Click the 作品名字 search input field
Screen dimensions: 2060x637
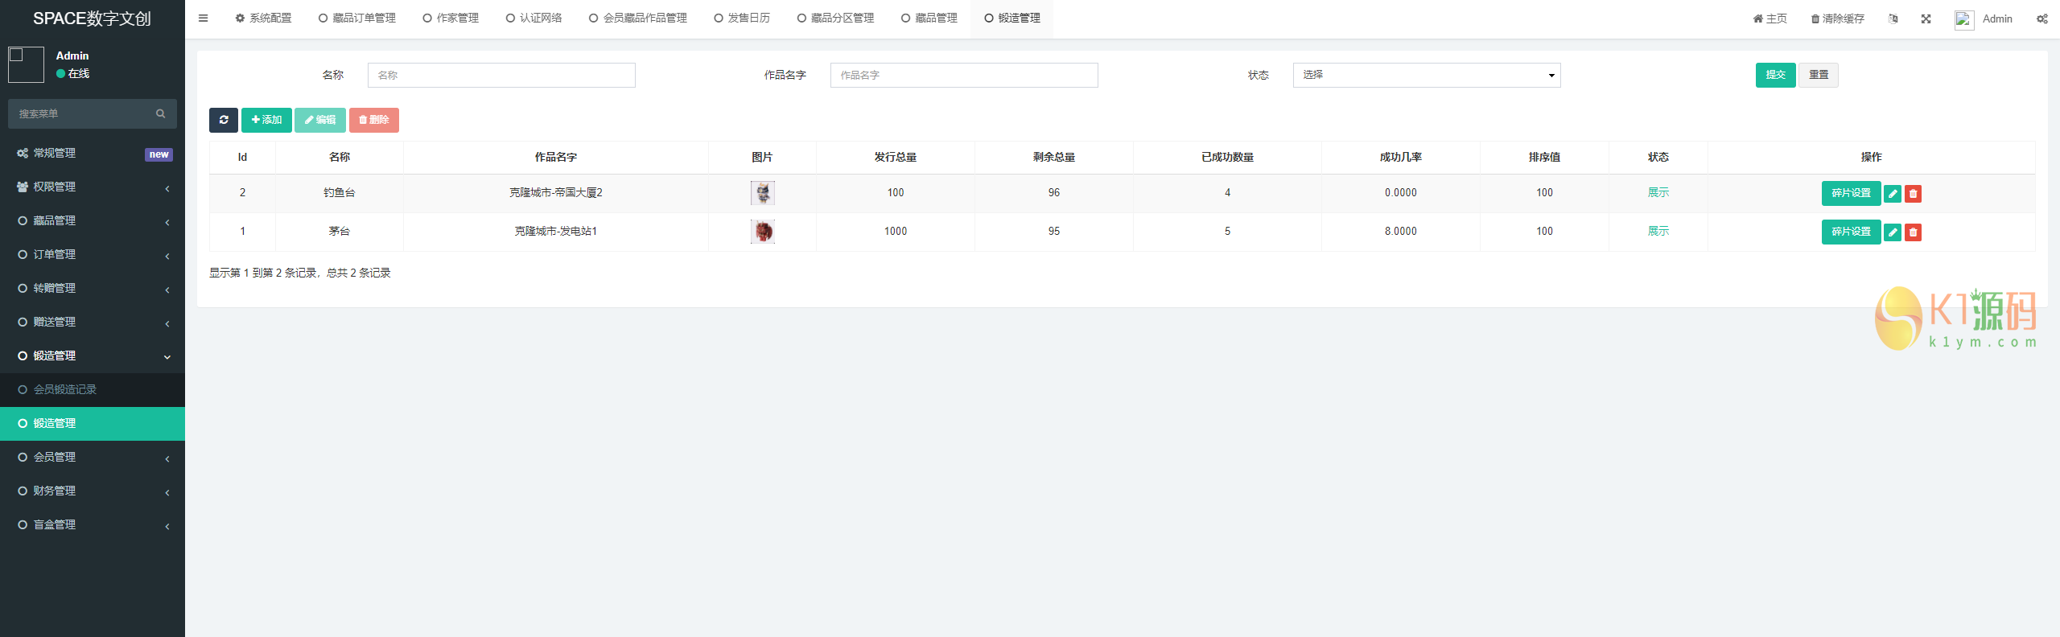[964, 75]
